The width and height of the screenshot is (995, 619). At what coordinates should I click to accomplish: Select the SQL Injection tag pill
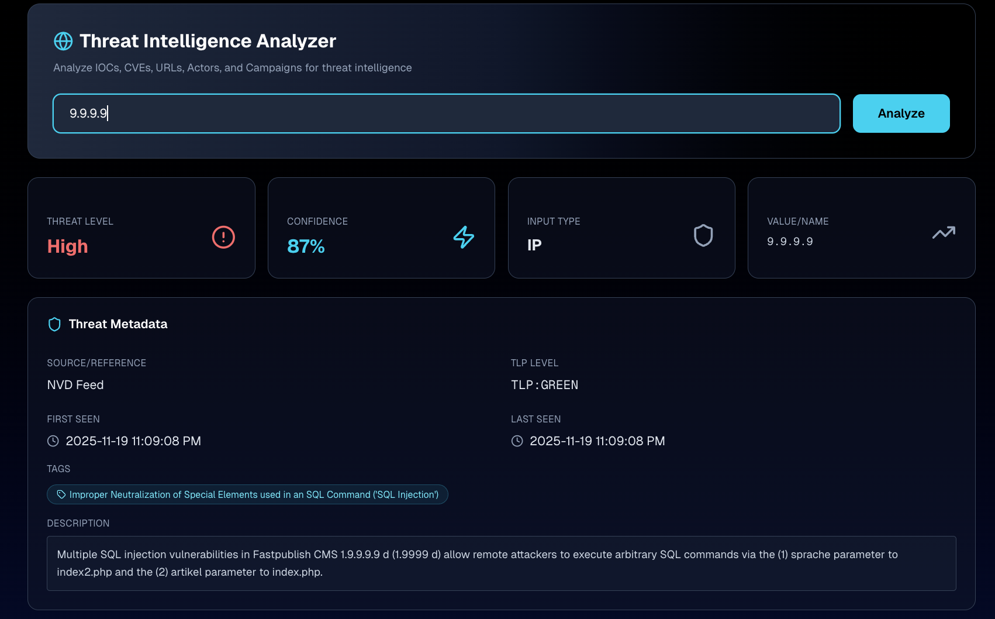pyautogui.click(x=247, y=494)
